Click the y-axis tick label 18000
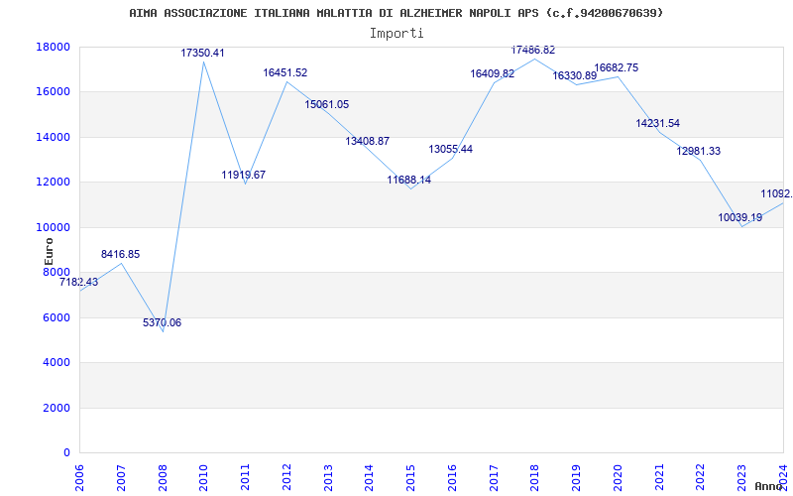Image resolution: width=793 pixels, height=496 pixels. pos(54,47)
